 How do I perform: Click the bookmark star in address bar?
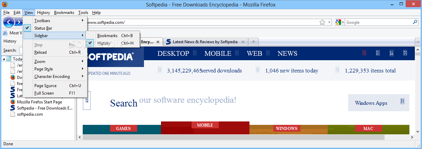(322, 22)
